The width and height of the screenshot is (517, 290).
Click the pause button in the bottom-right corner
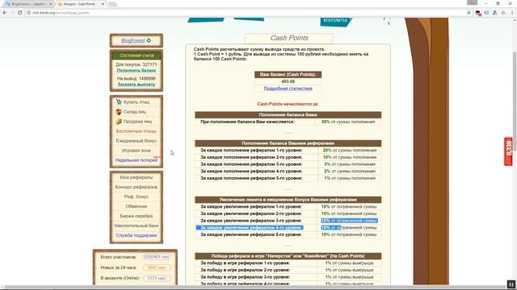[x=511, y=284]
